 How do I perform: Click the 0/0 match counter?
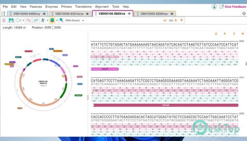tap(171, 20)
